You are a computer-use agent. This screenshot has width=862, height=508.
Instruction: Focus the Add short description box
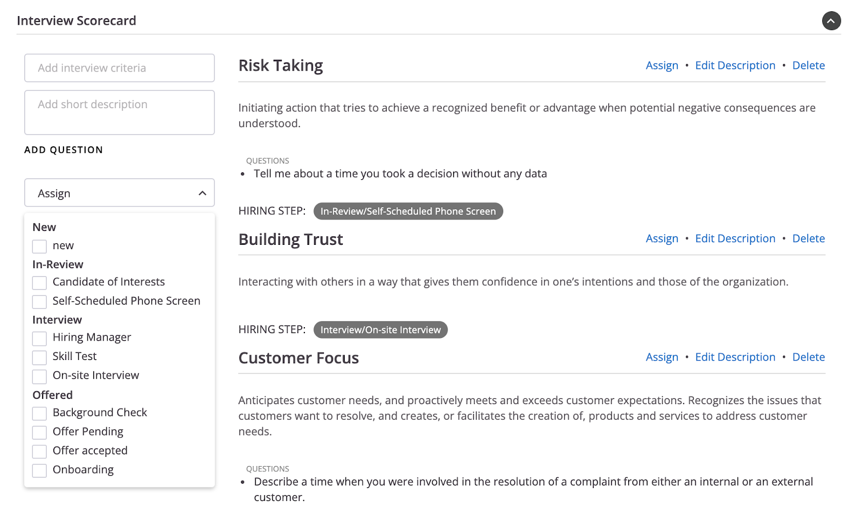pos(120,112)
